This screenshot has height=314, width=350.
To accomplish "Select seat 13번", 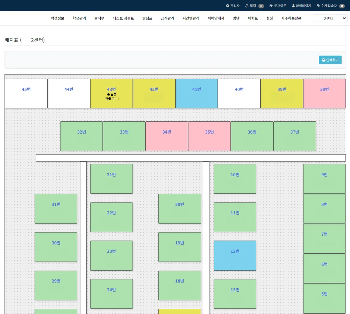I will click(235, 294).
